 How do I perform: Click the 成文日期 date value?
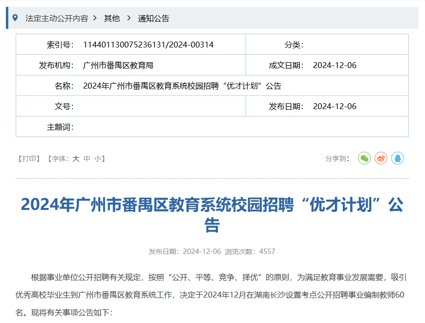click(335, 66)
